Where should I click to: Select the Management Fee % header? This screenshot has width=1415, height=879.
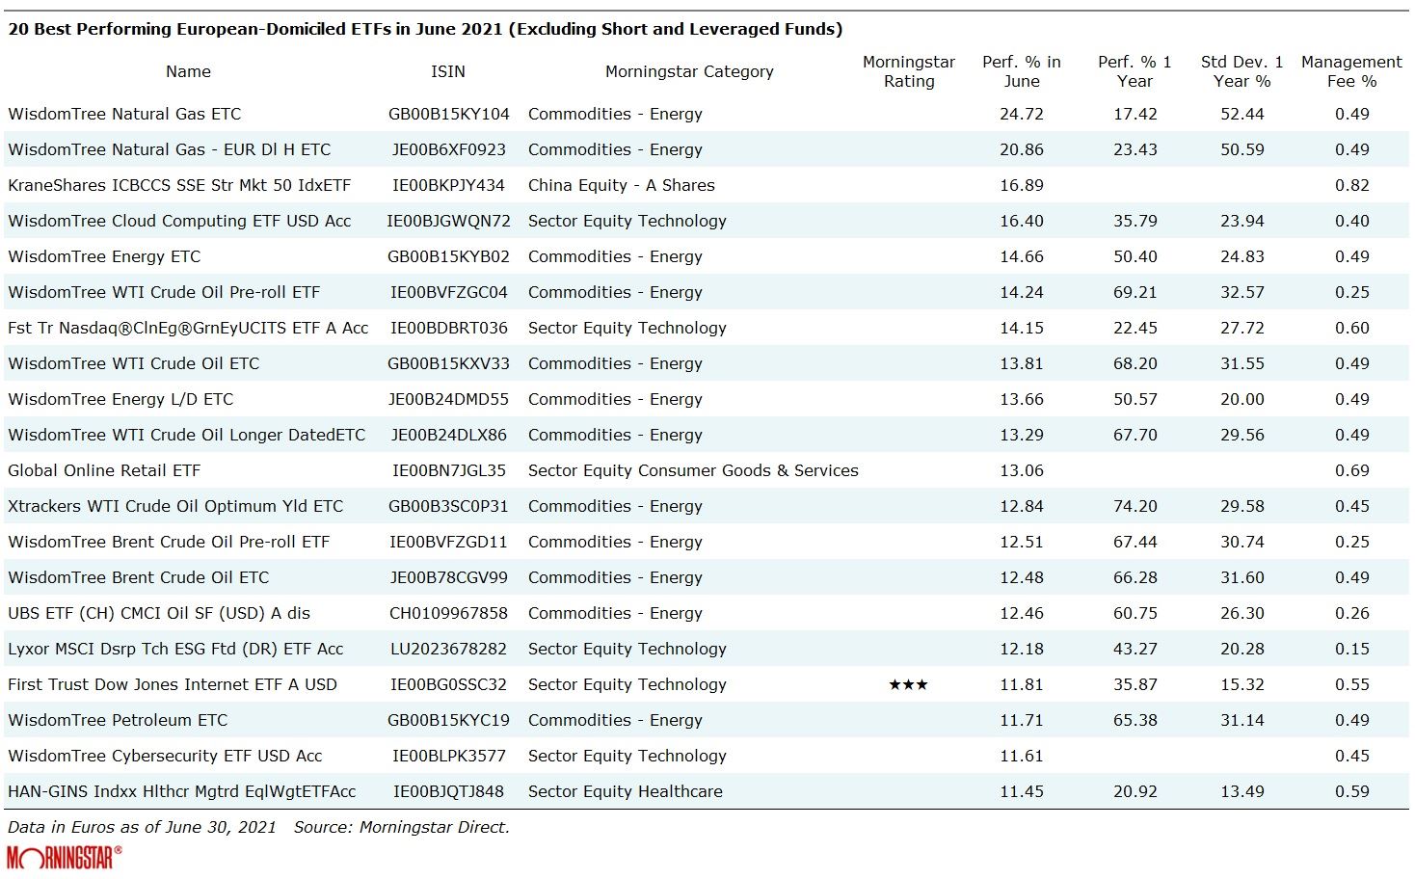(x=1351, y=71)
